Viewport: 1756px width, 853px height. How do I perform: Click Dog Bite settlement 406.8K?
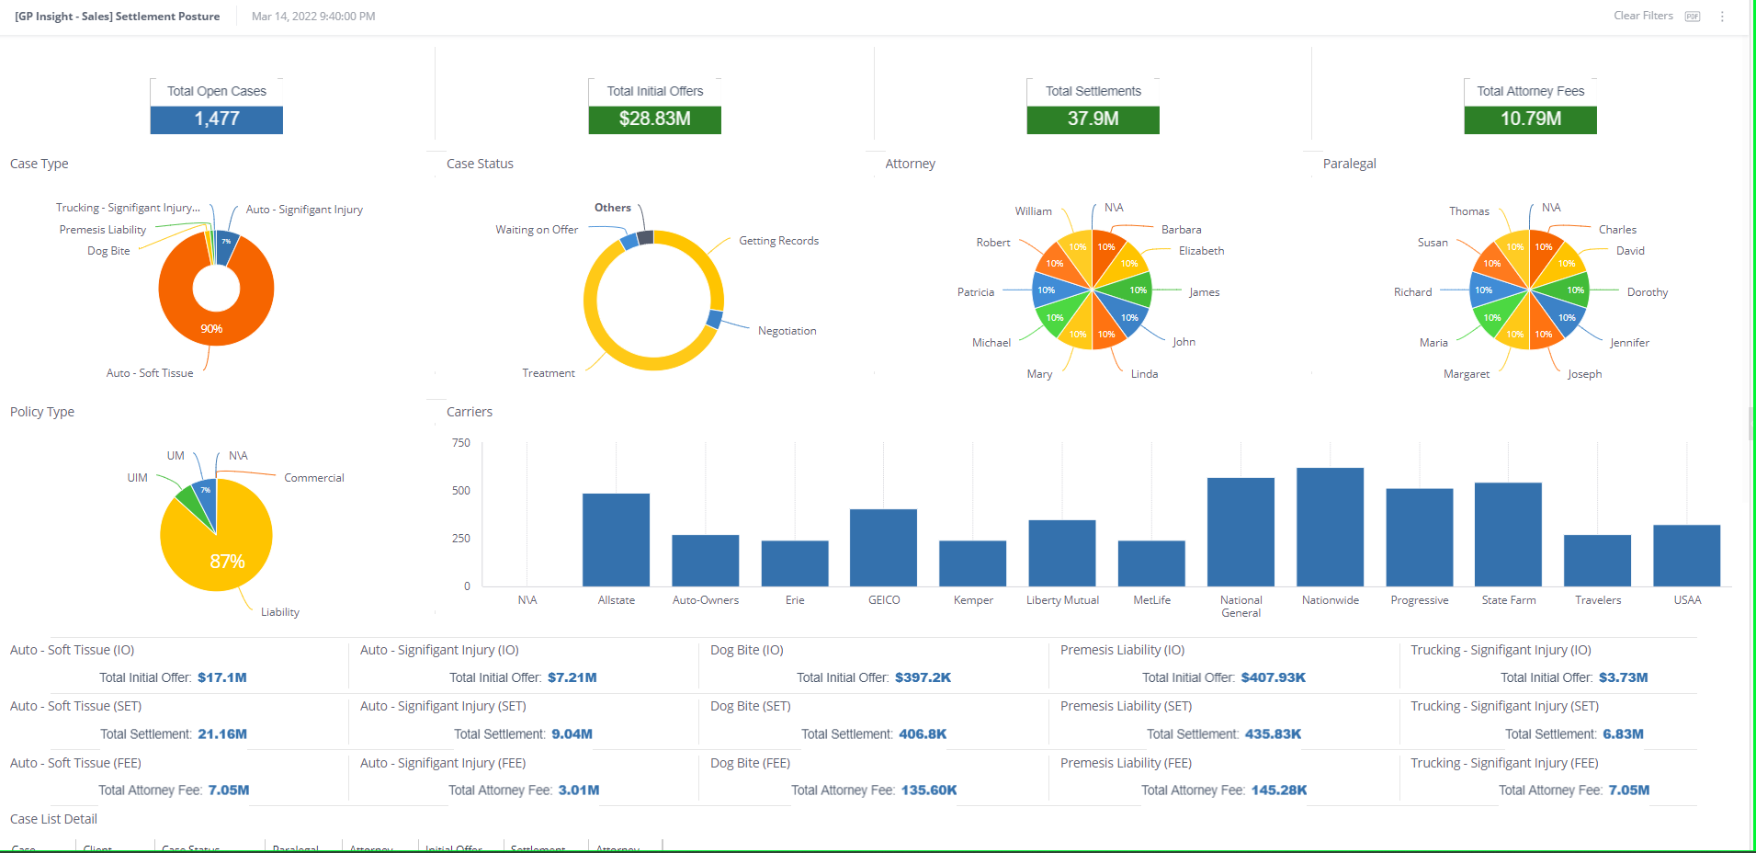(923, 734)
